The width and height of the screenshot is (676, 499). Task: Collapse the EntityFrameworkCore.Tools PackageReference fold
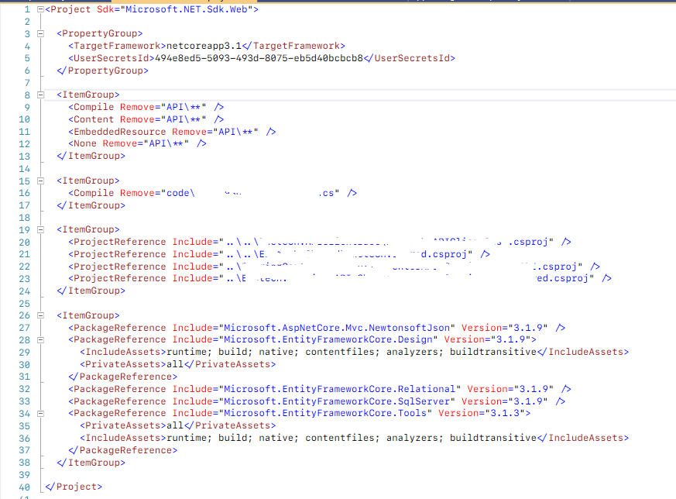pyautogui.click(x=40, y=413)
